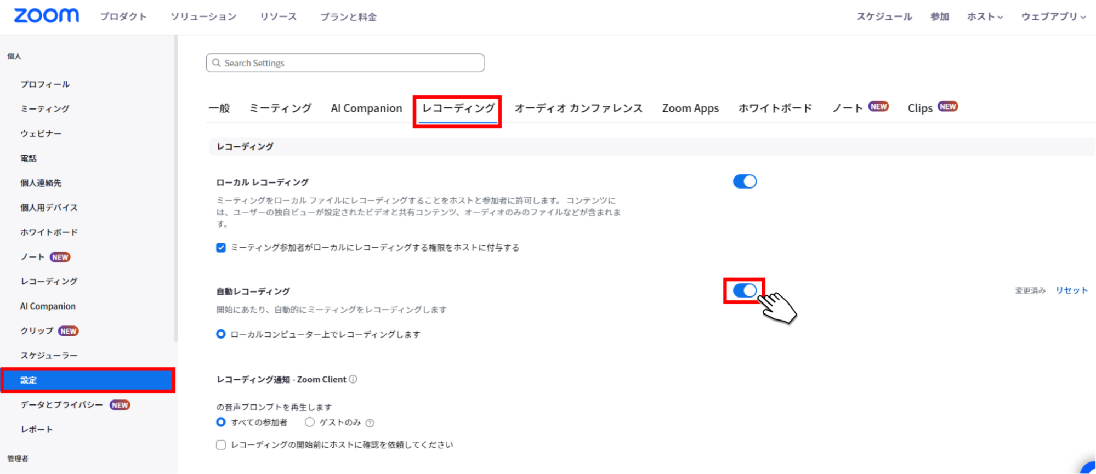Click the Search Settings input field
Viewport: 1096px width, 474px height.
point(345,63)
